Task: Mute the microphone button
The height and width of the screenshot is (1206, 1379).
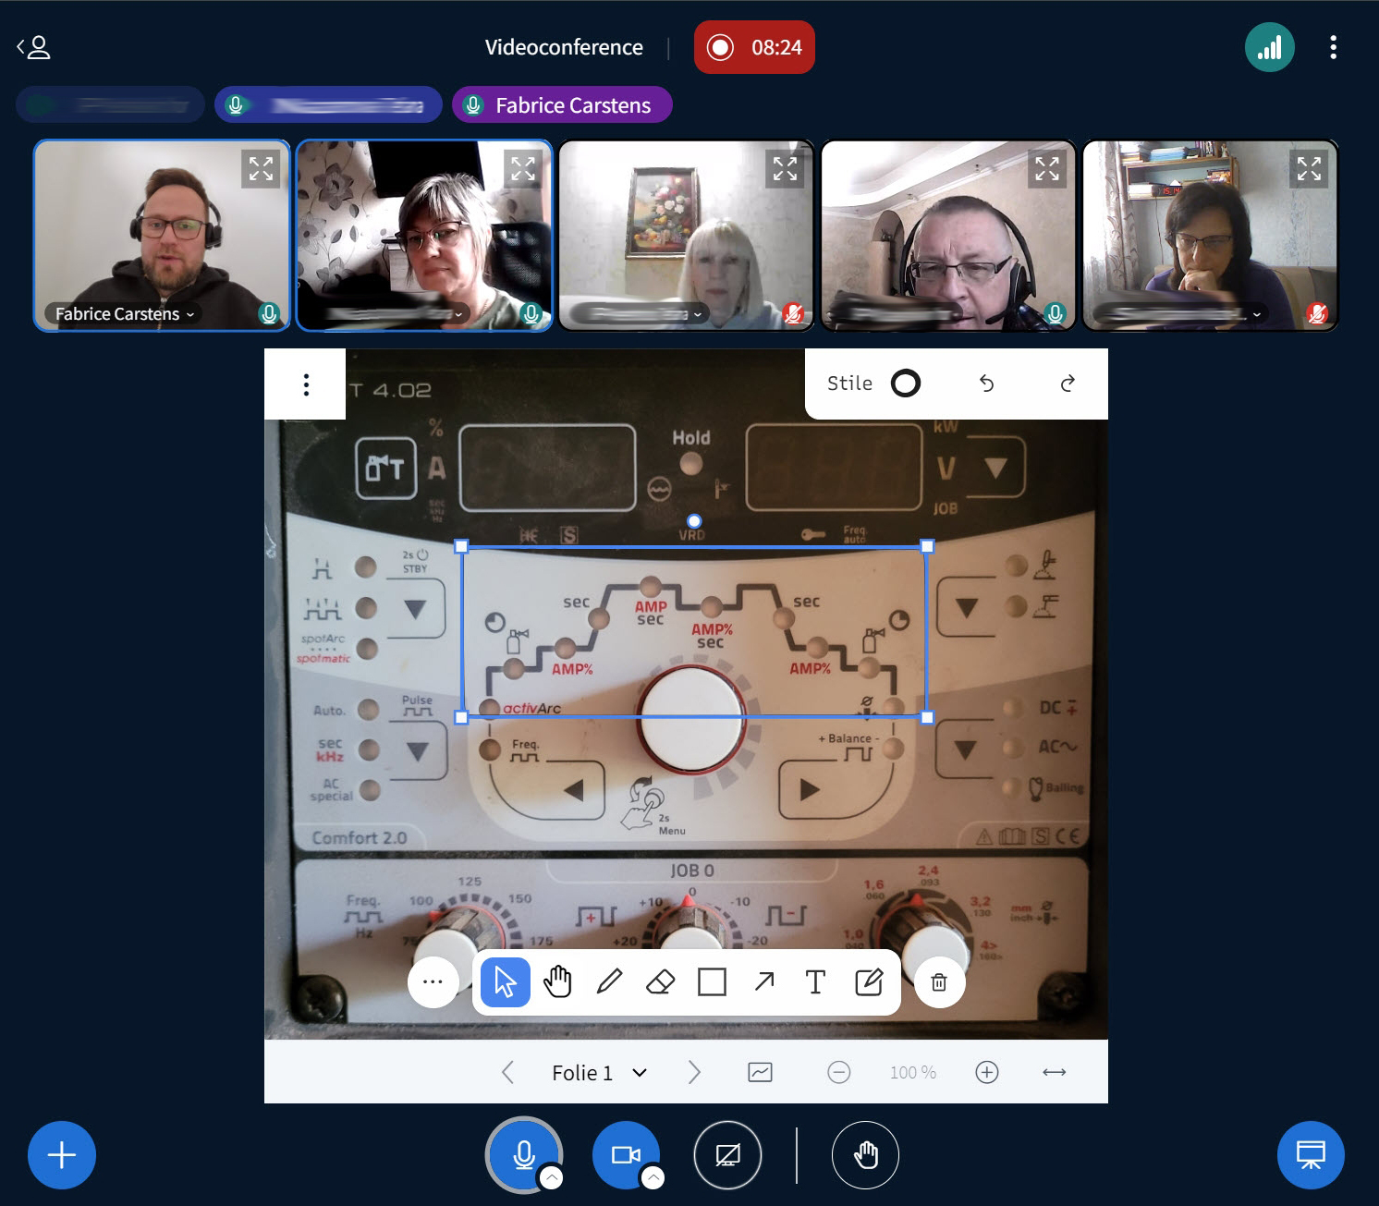Action: pos(523,1154)
